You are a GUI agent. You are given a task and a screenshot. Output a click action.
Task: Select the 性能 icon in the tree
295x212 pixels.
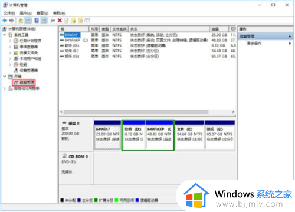tap(16, 64)
